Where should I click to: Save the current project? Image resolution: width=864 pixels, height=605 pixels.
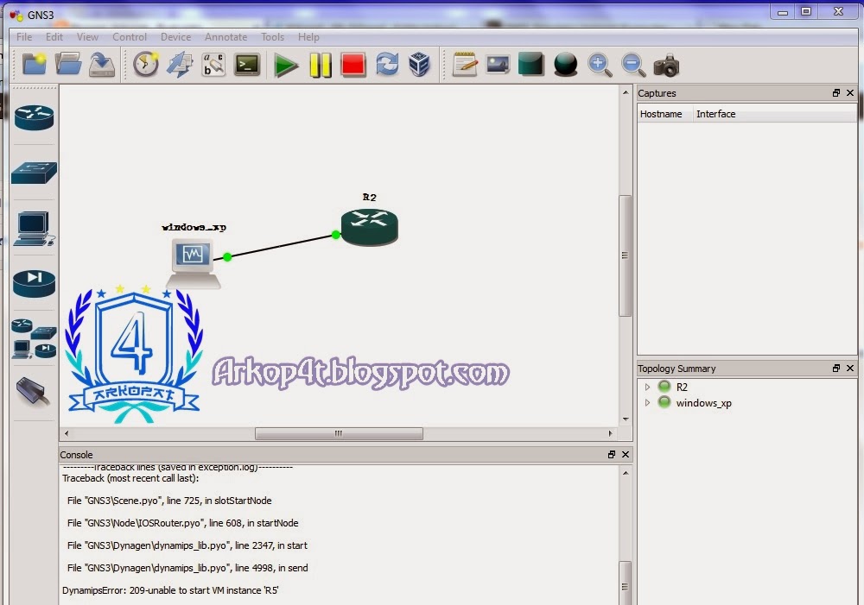102,65
